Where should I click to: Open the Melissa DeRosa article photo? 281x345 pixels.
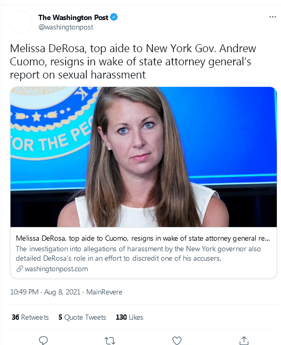pos(143,157)
